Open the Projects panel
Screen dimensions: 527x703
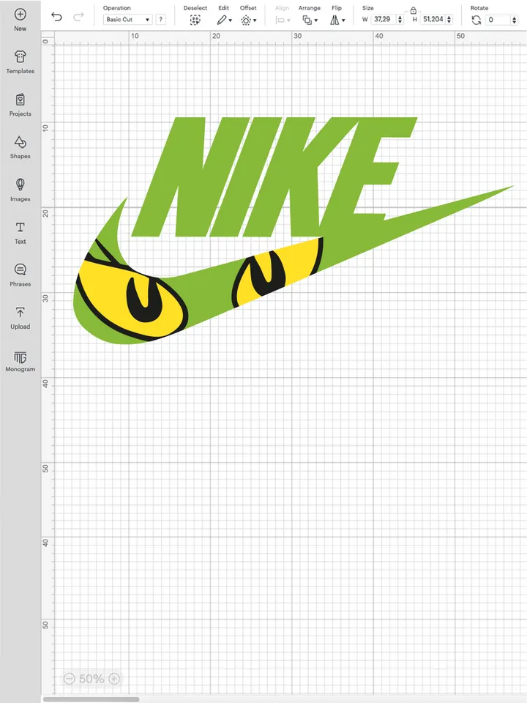pyautogui.click(x=20, y=105)
